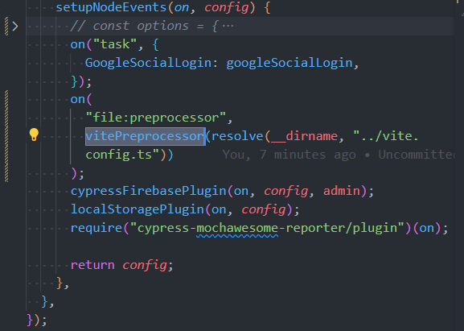The height and width of the screenshot is (331, 464).
Task: Click config in the return statement
Action: 145,266
